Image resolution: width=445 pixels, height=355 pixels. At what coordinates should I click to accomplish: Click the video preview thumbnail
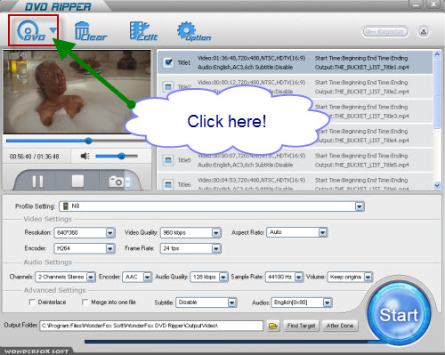point(77,92)
